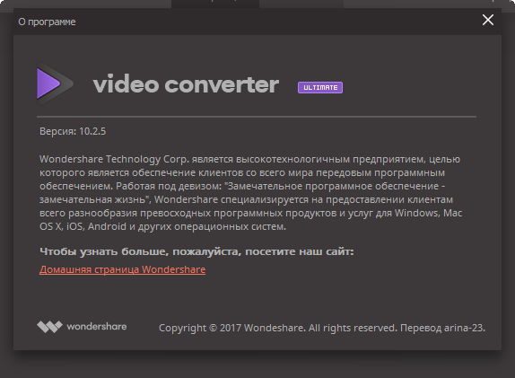This screenshot has height=378, width=515.
Task: Click the Wondershare Technology Corp. description paragraph
Action: pyautogui.click(x=251, y=193)
